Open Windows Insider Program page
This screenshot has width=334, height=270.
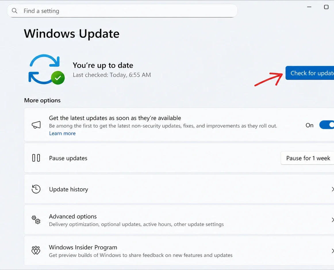[179, 251]
